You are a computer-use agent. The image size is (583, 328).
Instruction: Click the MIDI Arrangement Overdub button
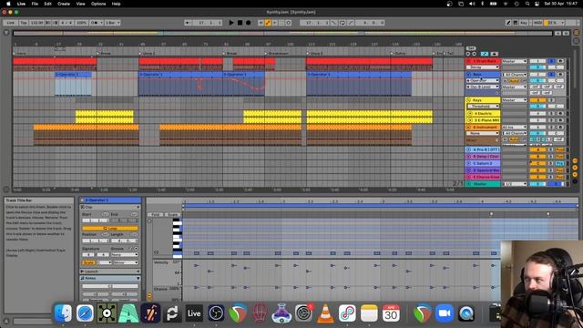tap(261, 23)
